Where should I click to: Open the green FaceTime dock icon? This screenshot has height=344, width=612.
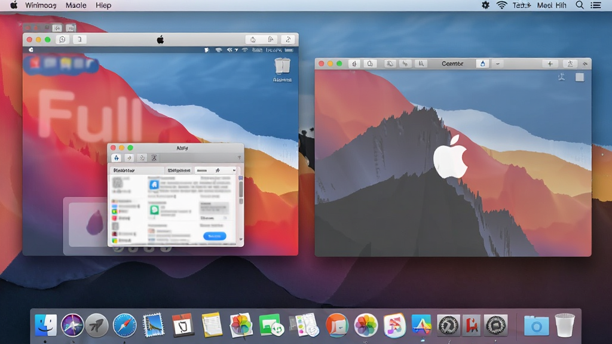(271, 325)
